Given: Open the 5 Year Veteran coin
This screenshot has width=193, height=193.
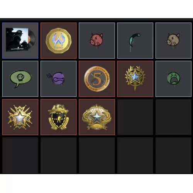Looking at the screenshot, I should click(97, 79).
